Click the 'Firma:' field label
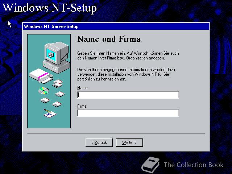Viewport: 232px width, 174px height. click(x=82, y=106)
